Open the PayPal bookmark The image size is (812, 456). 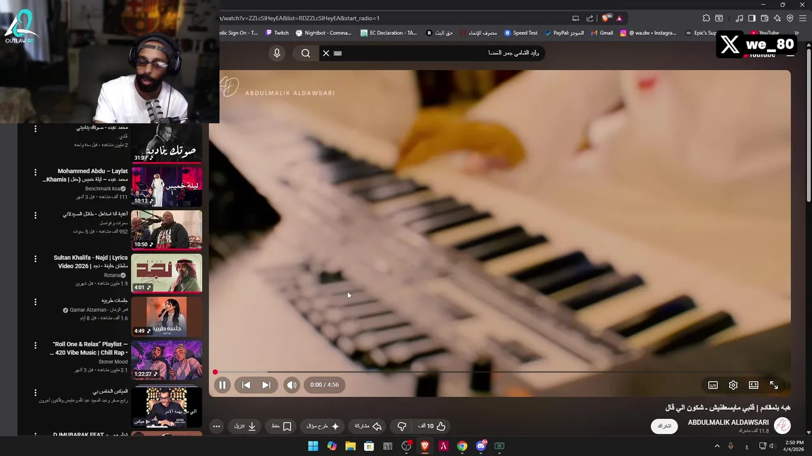565,33
